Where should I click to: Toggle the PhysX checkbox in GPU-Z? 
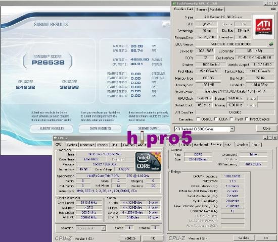231,119
